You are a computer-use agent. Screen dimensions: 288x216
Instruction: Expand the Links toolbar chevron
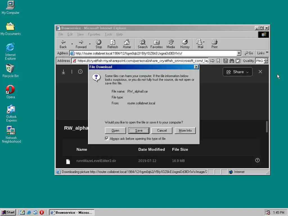pyautogui.click(x=267, y=52)
